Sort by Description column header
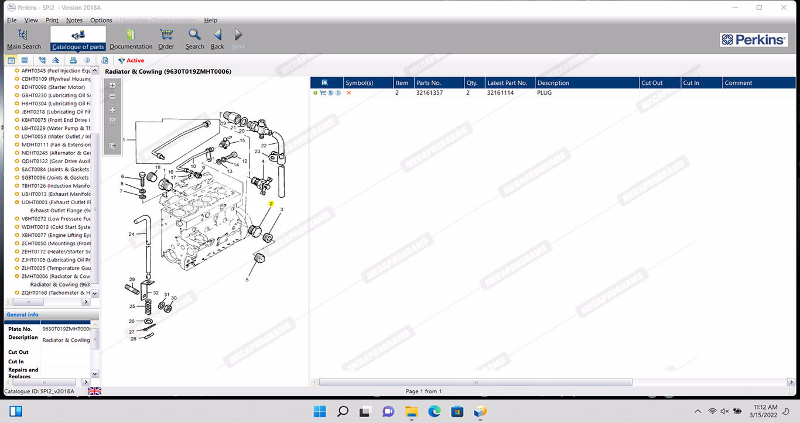This screenshot has height=423, width=800. click(x=587, y=83)
